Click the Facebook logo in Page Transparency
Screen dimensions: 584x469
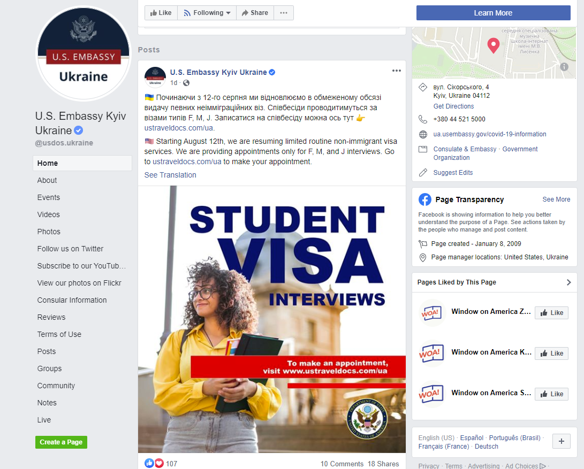[x=425, y=199]
